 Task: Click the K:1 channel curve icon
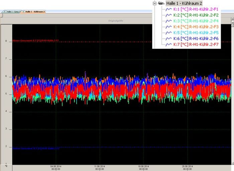click(169, 9)
